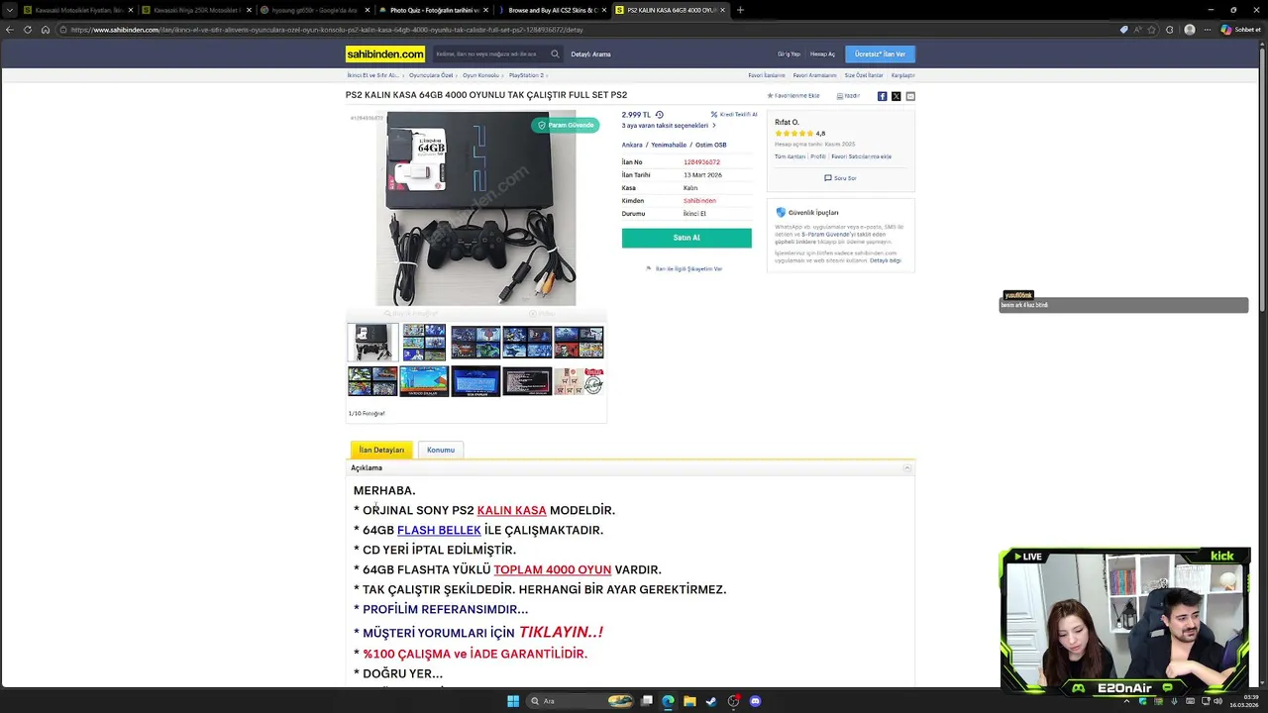The height and width of the screenshot is (713, 1268).
Task: Click FLASH BELLEK blue link in description
Action: 439,530
